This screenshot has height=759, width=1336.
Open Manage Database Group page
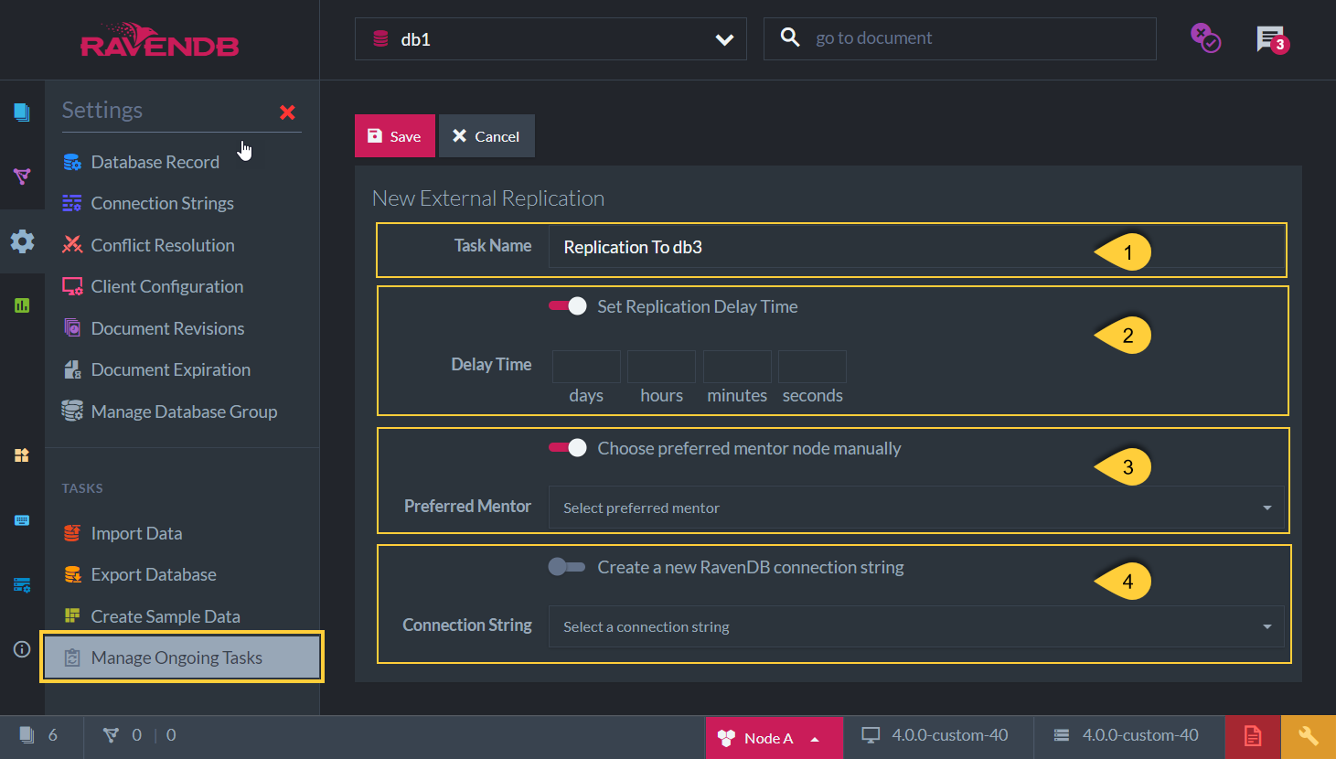184,412
